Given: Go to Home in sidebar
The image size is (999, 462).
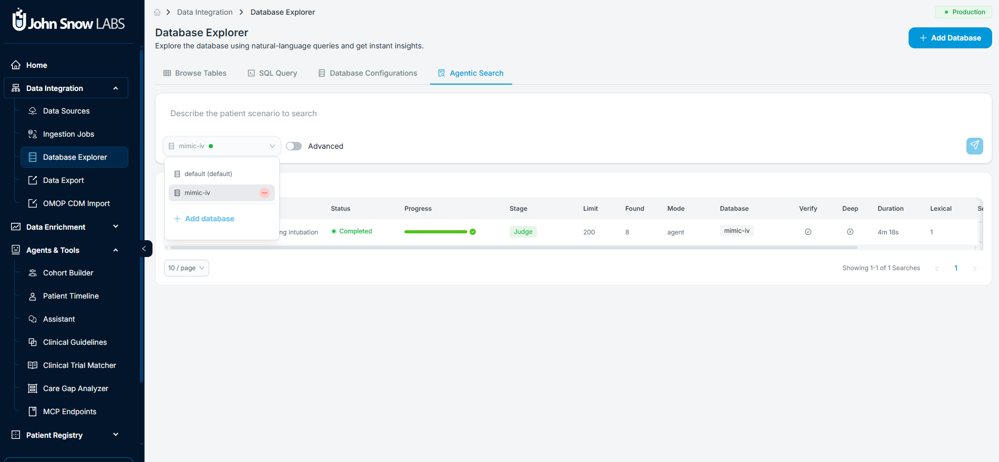Looking at the screenshot, I should click(x=37, y=65).
